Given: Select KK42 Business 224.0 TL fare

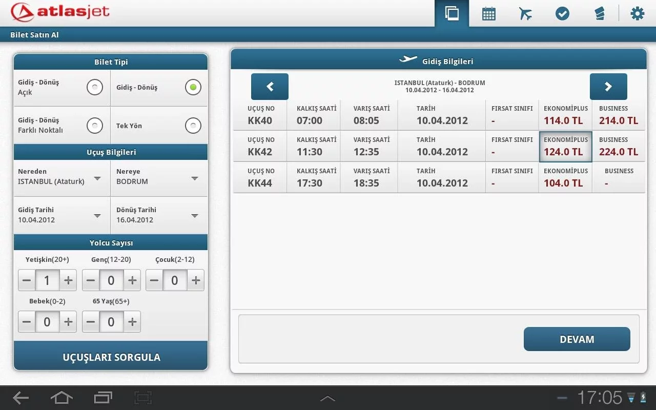Looking at the screenshot, I should pos(619,147).
